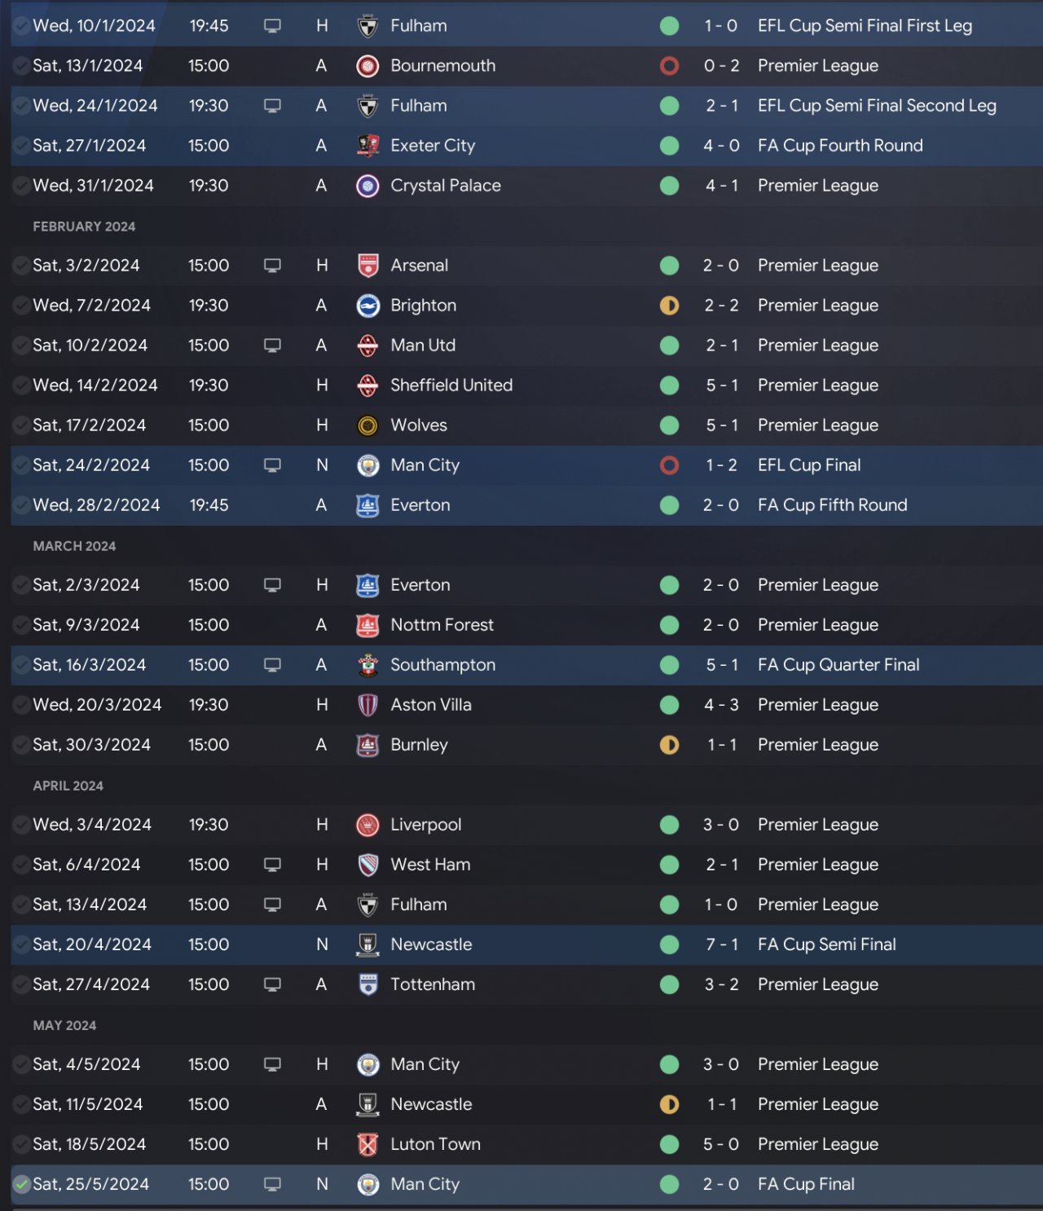Click the Aston Villa club badge icon

click(368, 705)
